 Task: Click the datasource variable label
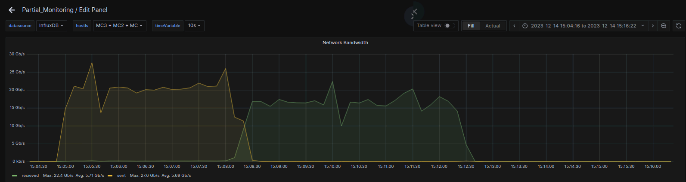click(20, 26)
